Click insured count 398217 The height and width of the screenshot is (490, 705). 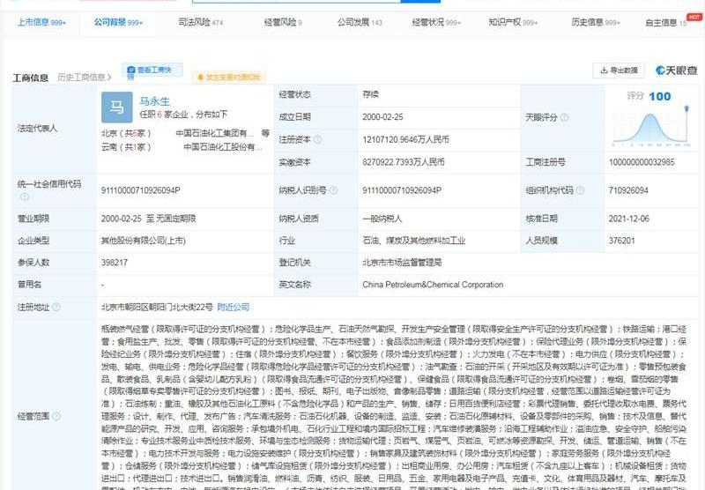point(115,263)
